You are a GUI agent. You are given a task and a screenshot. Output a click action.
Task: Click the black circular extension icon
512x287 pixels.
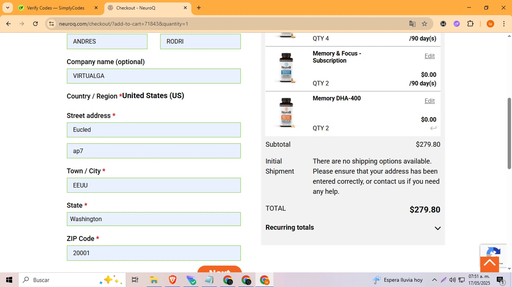[x=443, y=24]
